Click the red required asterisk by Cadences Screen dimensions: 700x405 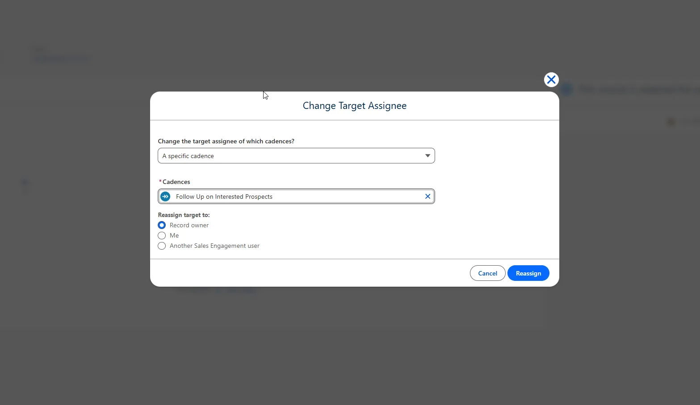[x=160, y=182]
